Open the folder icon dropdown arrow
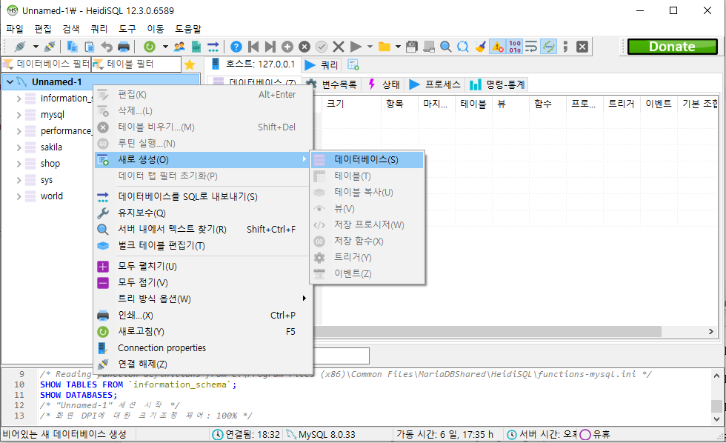The image size is (726, 443). [x=399, y=47]
